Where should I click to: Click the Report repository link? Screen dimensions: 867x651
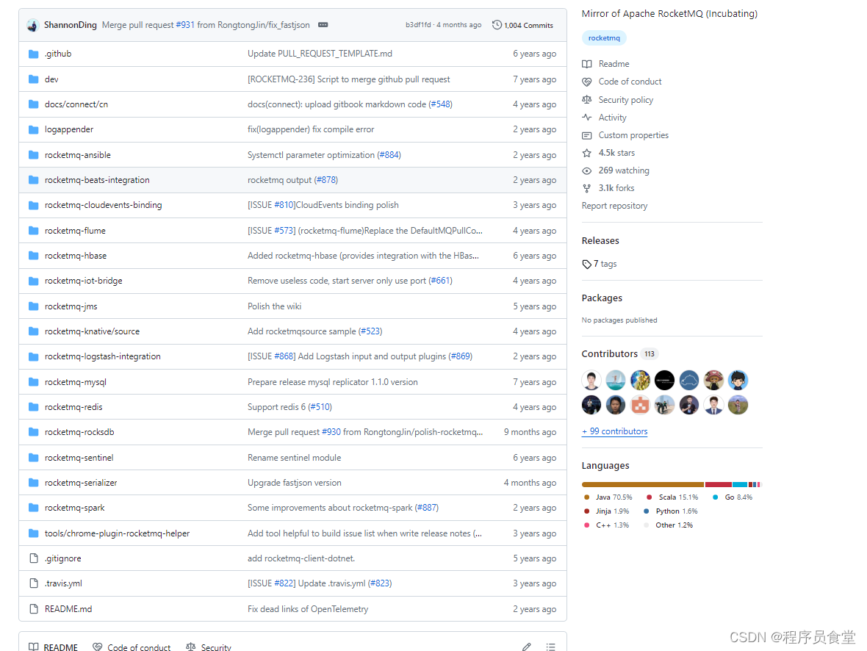(614, 206)
